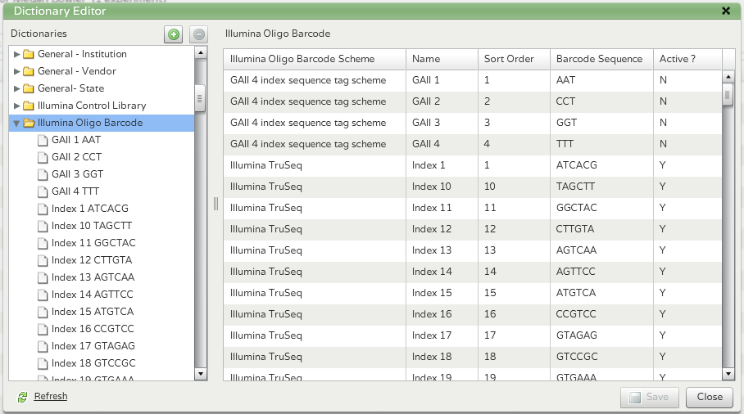The image size is (744, 414).
Task: Click the Refresh icon at bottom left
Action: tap(22, 397)
